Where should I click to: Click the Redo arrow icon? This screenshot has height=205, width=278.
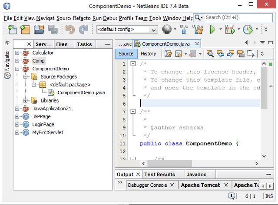click(x=83, y=30)
